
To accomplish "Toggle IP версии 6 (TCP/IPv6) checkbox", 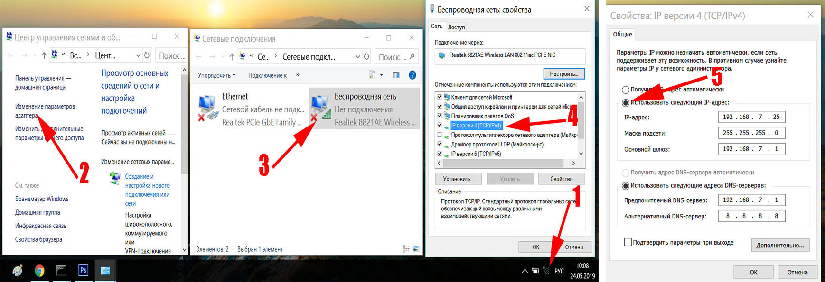I will (440, 154).
